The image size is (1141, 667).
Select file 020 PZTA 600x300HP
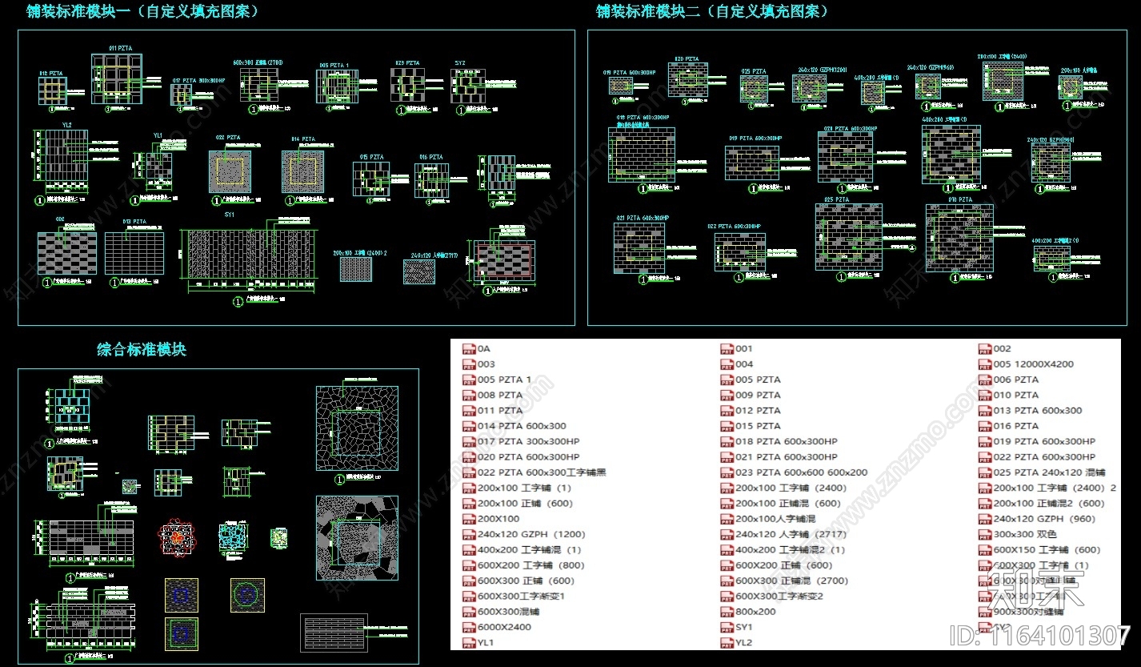(521, 457)
